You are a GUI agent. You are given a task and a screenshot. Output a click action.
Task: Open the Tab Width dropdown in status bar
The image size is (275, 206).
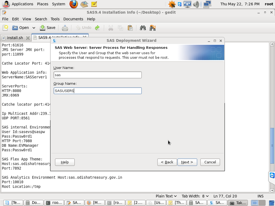(x=195, y=196)
